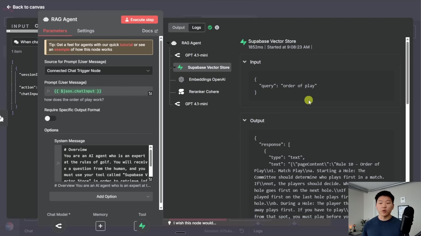Click the green success check icon

[210, 27]
